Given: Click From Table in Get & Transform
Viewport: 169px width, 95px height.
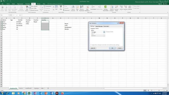Looking at the screenshot, I should [x=33, y=8].
